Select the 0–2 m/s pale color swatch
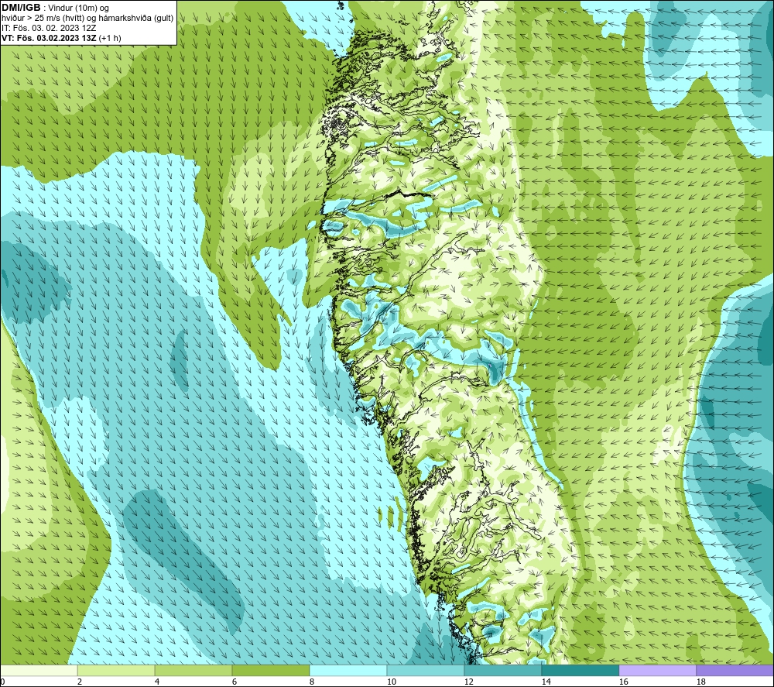774x687 pixels. (x=39, y=670)
